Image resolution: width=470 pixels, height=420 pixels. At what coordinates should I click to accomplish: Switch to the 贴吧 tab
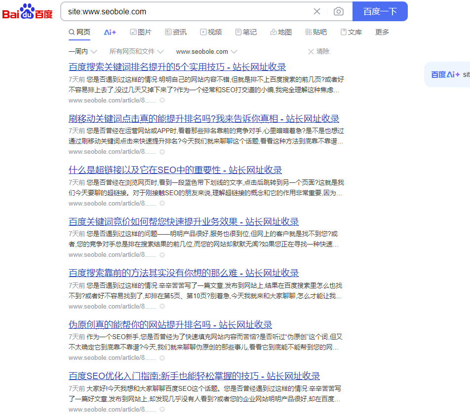316,32
